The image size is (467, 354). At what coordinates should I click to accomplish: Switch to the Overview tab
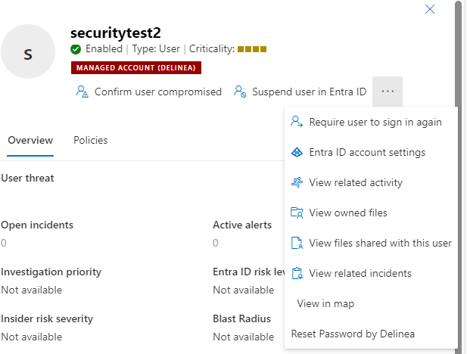tap(30, 140)
